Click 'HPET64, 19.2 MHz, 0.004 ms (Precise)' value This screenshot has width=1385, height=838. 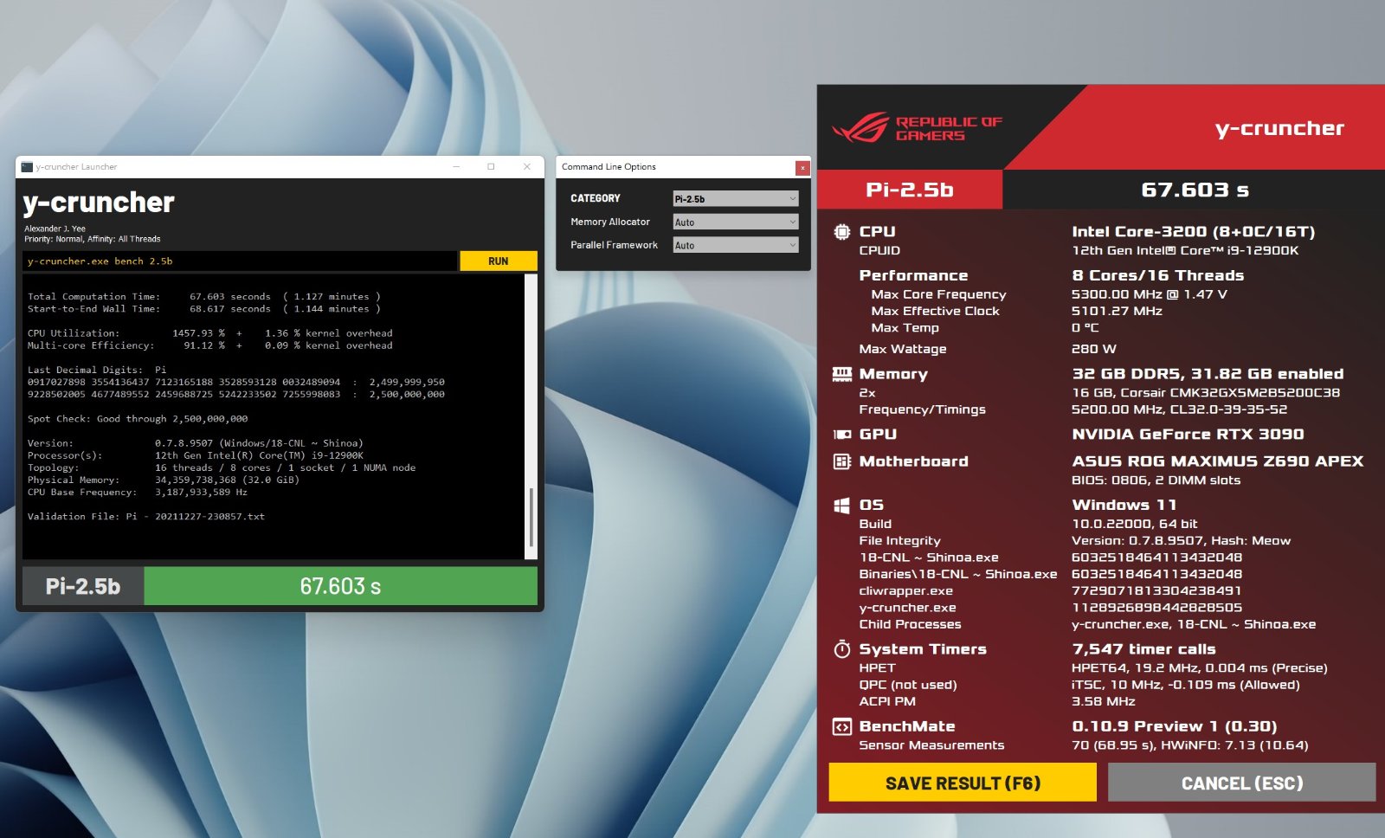(1199, 667)
